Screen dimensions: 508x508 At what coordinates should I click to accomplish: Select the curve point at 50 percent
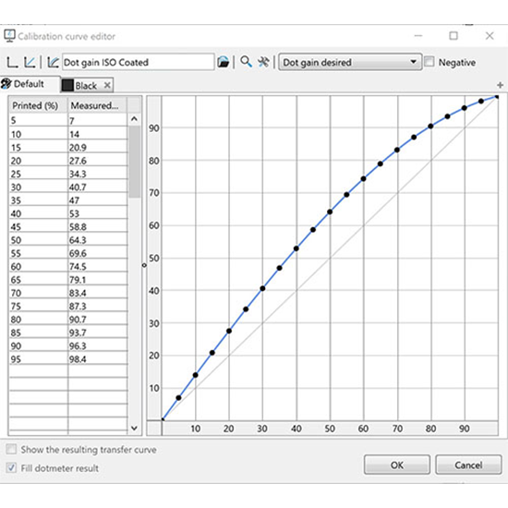(x=330, y=212)
